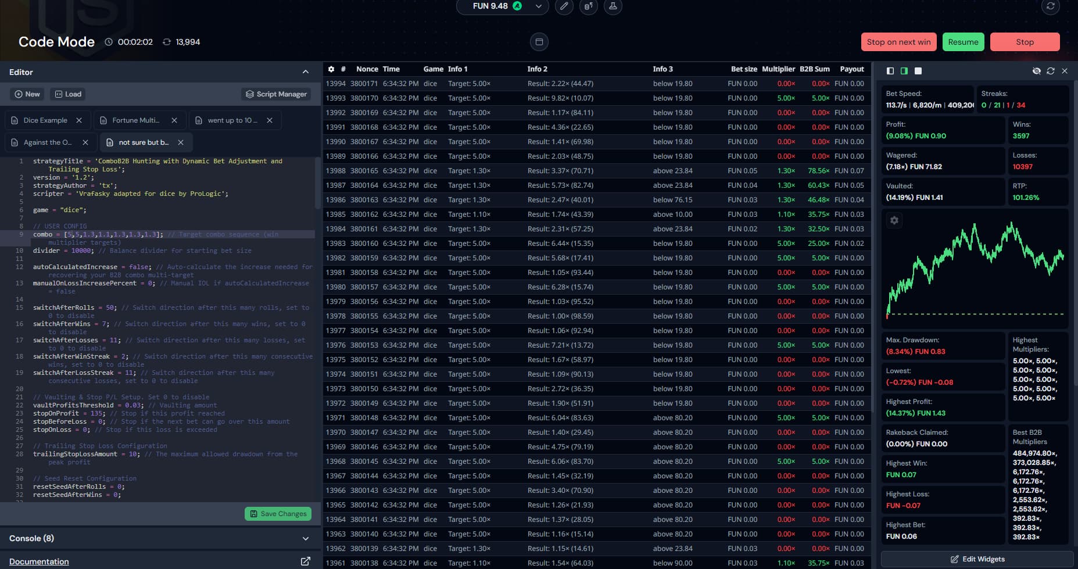Click the refresh icon in stats panel header

1050,71
